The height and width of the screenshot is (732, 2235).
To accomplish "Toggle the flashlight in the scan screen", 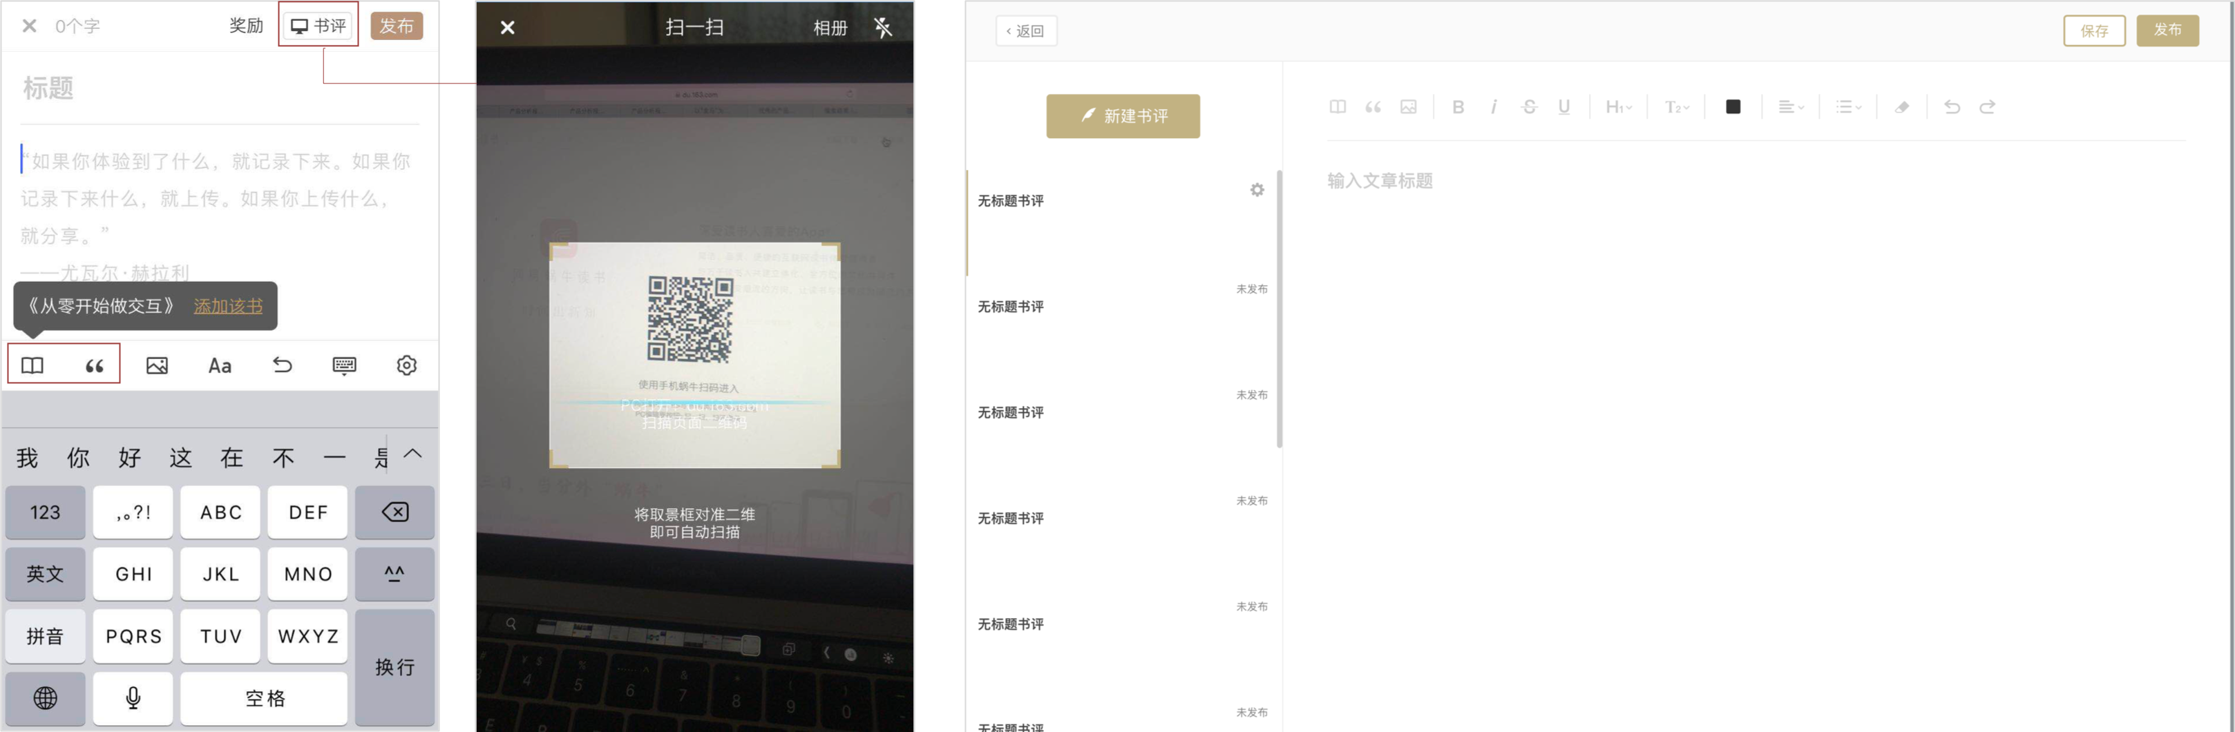I will (x=883, y=27).
